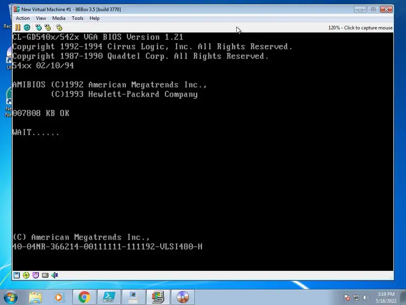Viewport: 406px width, 305px height.
Task: Click the '007808 KB OK' memory line
Action: [x=41, y=113]
